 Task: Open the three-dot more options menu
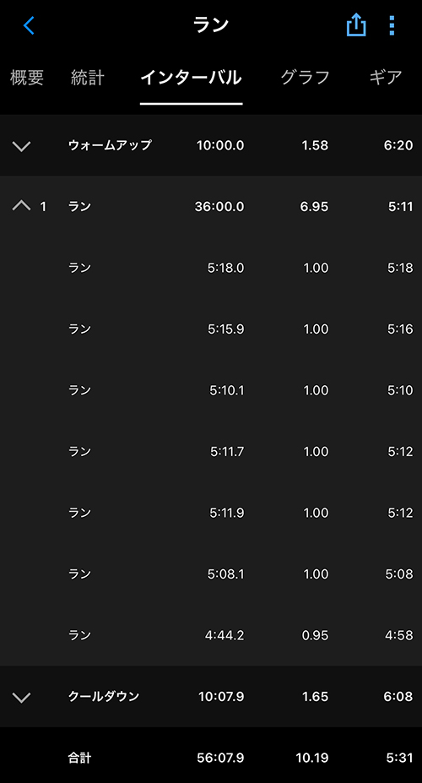tap(392, 25)
